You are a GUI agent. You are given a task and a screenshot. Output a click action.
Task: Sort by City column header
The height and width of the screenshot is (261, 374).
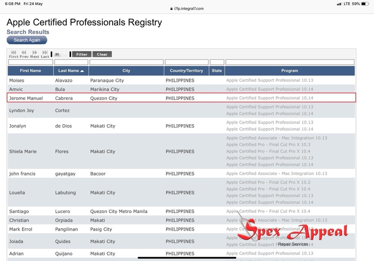click(x=126, y=71)
